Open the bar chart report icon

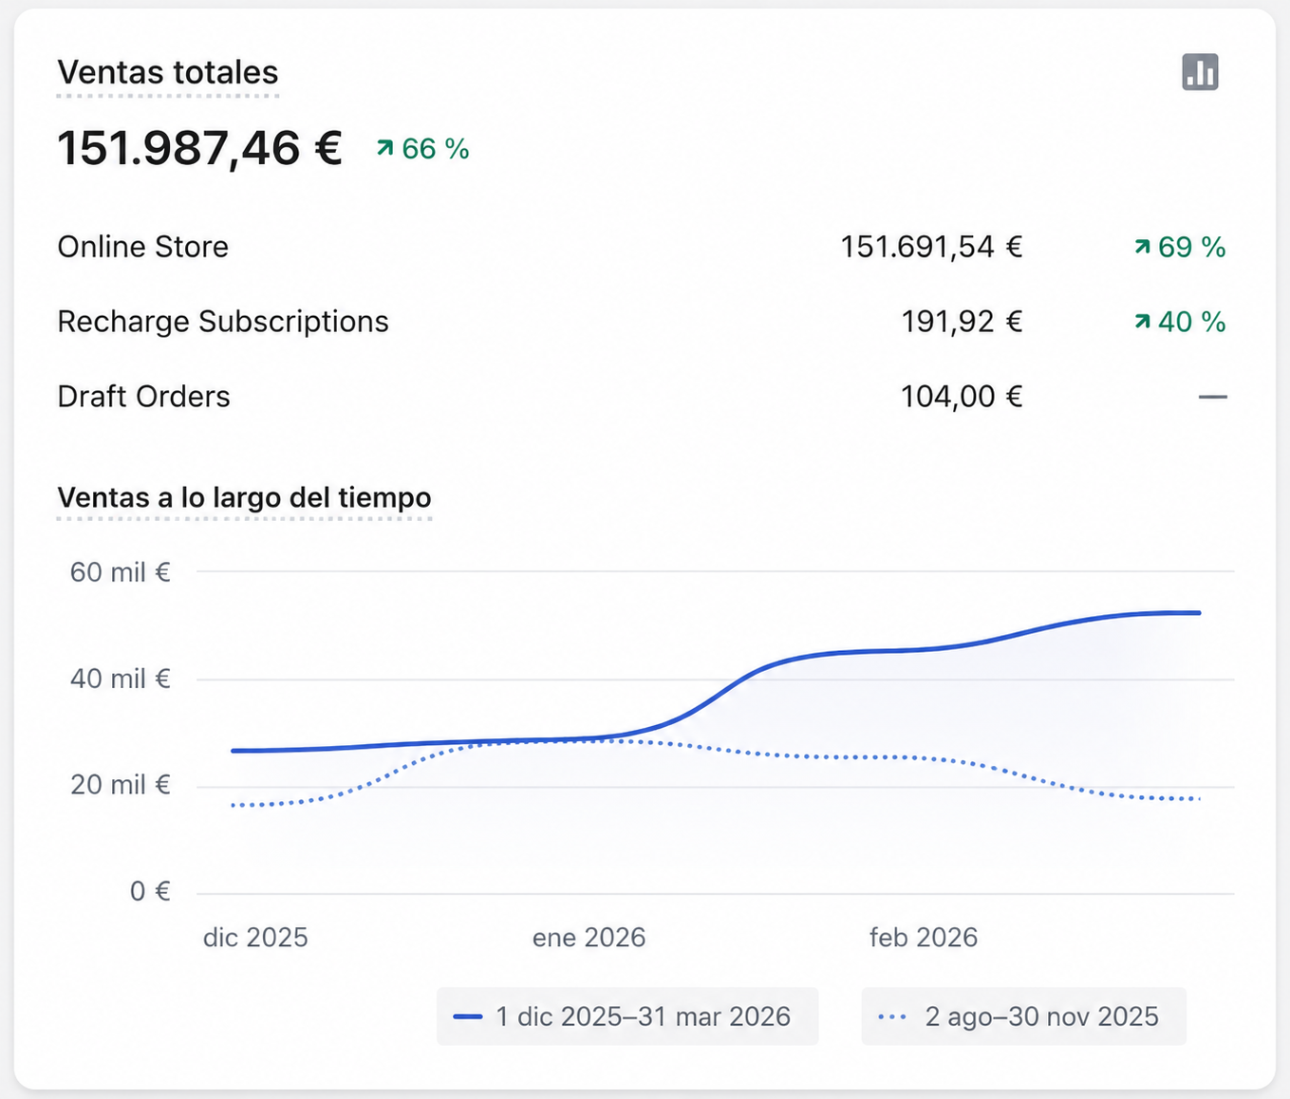pos(1200,72)
